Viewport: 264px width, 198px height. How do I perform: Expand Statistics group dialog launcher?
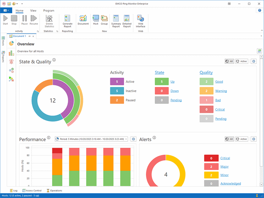click(x=57, y=31)
